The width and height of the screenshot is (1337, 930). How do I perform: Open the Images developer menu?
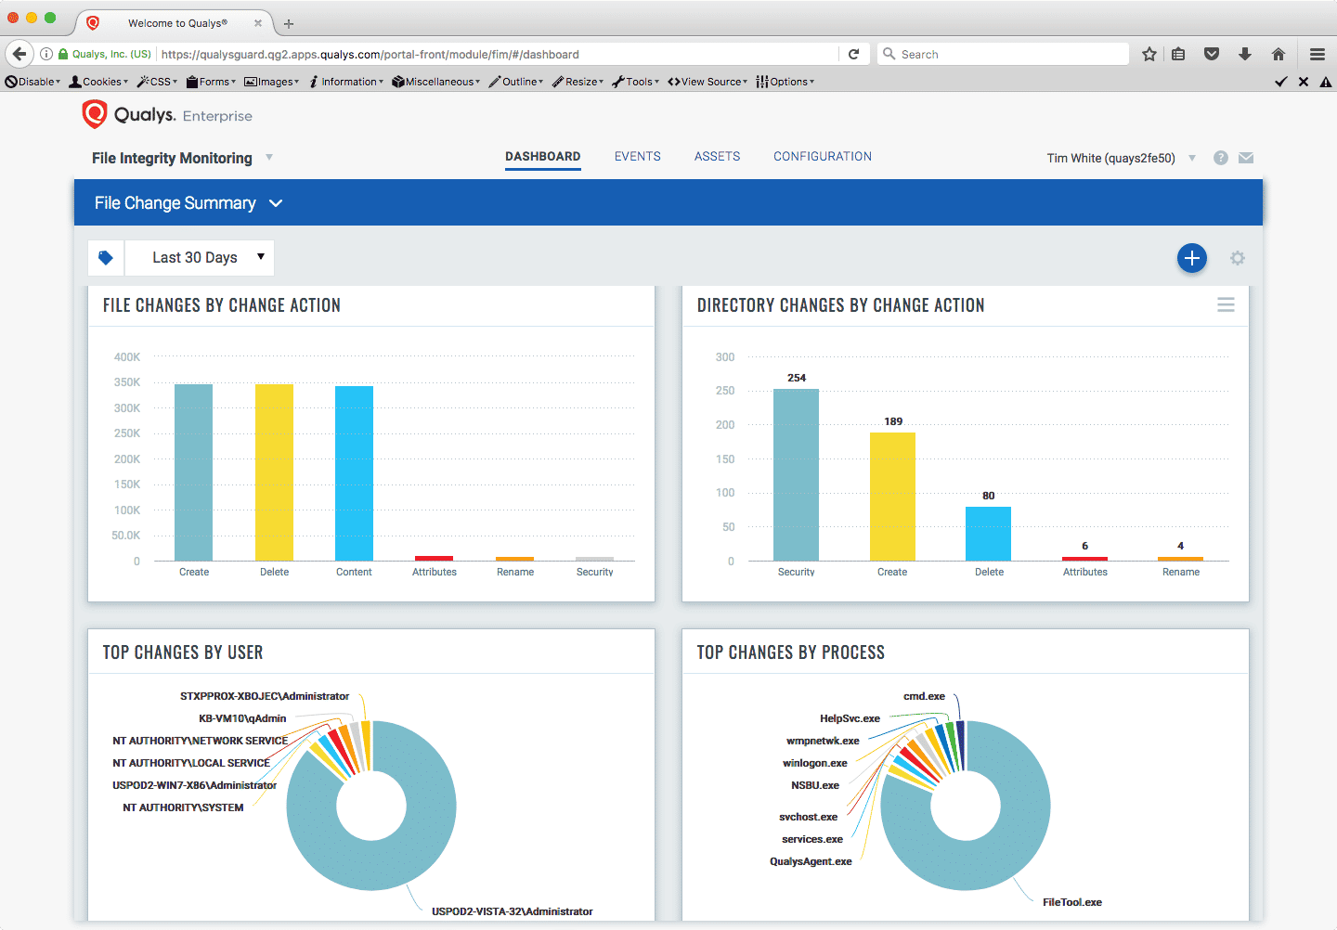point(271,82)
